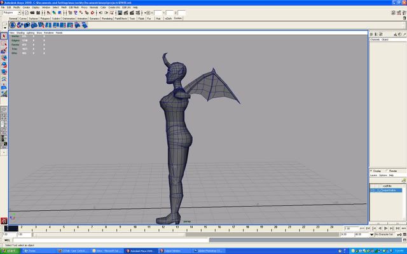Screen dimensions: 407x254
Task: Open the Shading menu in viewport panel
Action: coord(20,32)
